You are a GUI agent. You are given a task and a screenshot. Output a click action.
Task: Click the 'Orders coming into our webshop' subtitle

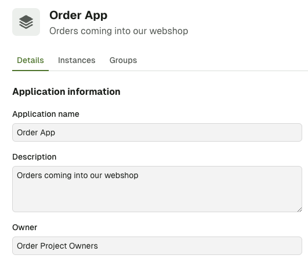[x=119, y=31]
